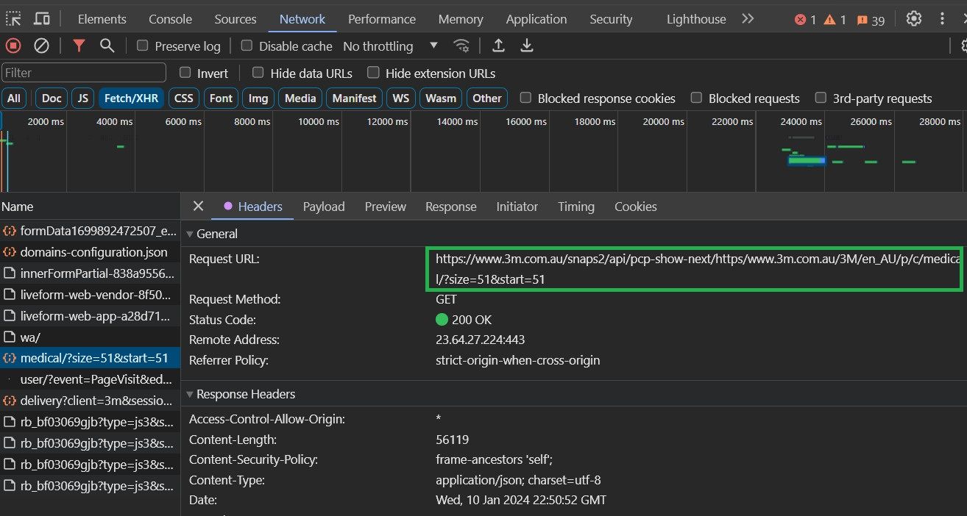Filter requests by JS type
Viewport: 967px width, 516px height.
coord(83,98)
